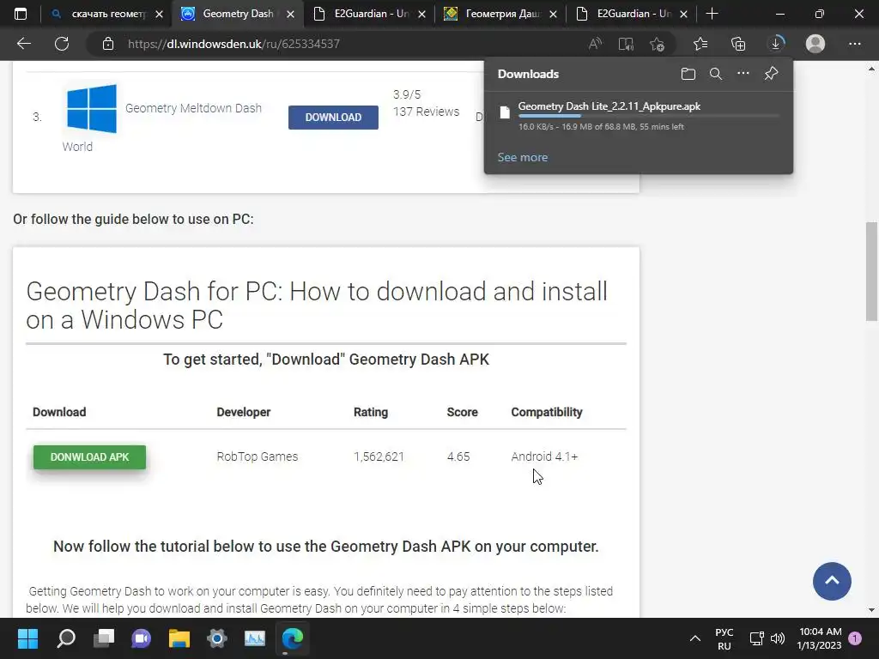Click the '1,562,621' rating value
Image resolution: width=879 pixels, height=659 pixels.
(379, 456)
